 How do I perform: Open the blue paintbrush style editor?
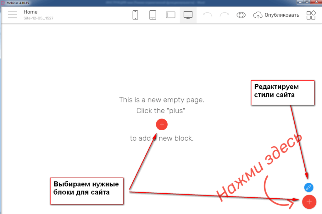tap(309, 187)
